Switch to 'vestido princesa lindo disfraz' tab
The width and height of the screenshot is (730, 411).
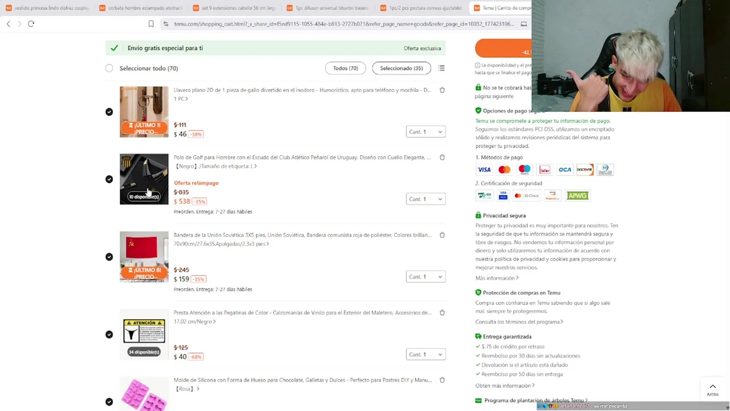47,8
